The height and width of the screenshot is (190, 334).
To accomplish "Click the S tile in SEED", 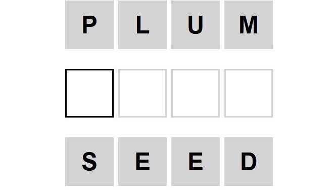I will 89,162.
